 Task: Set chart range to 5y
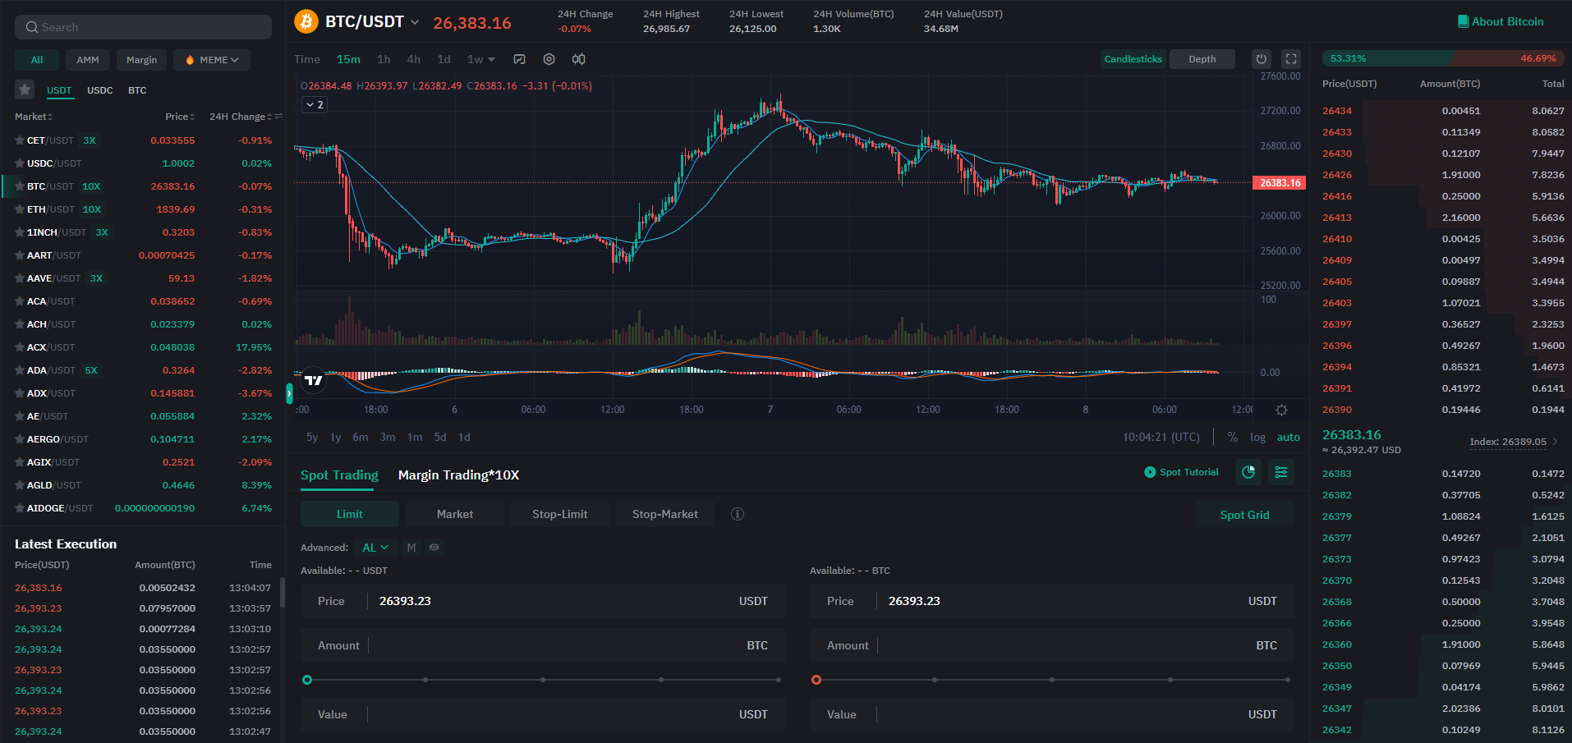312,438
